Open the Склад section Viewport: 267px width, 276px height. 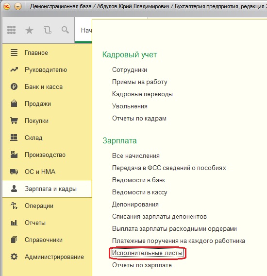(x=33, y=138)
